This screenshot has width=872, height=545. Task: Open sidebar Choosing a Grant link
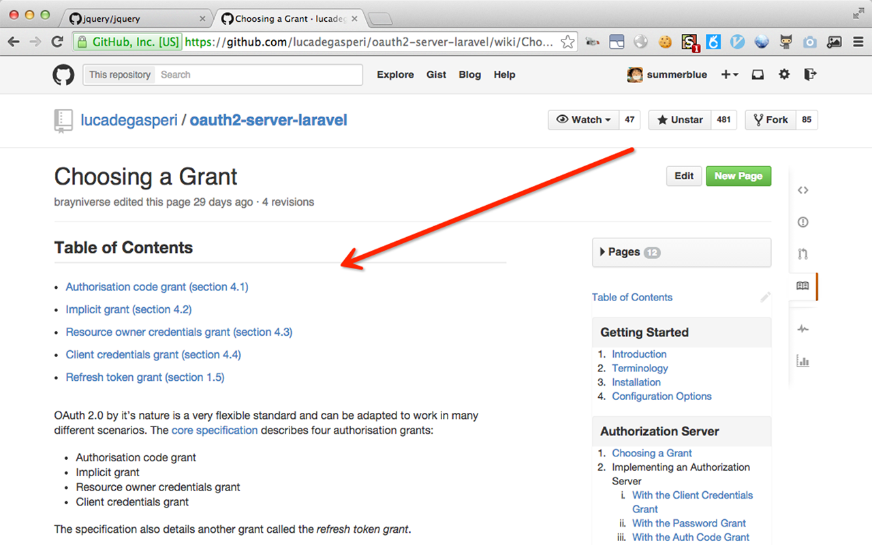point(652,453)
